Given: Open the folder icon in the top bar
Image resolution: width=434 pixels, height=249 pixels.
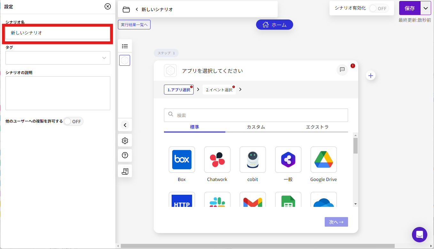Looking at the screenshot, I should pos(126,10).
